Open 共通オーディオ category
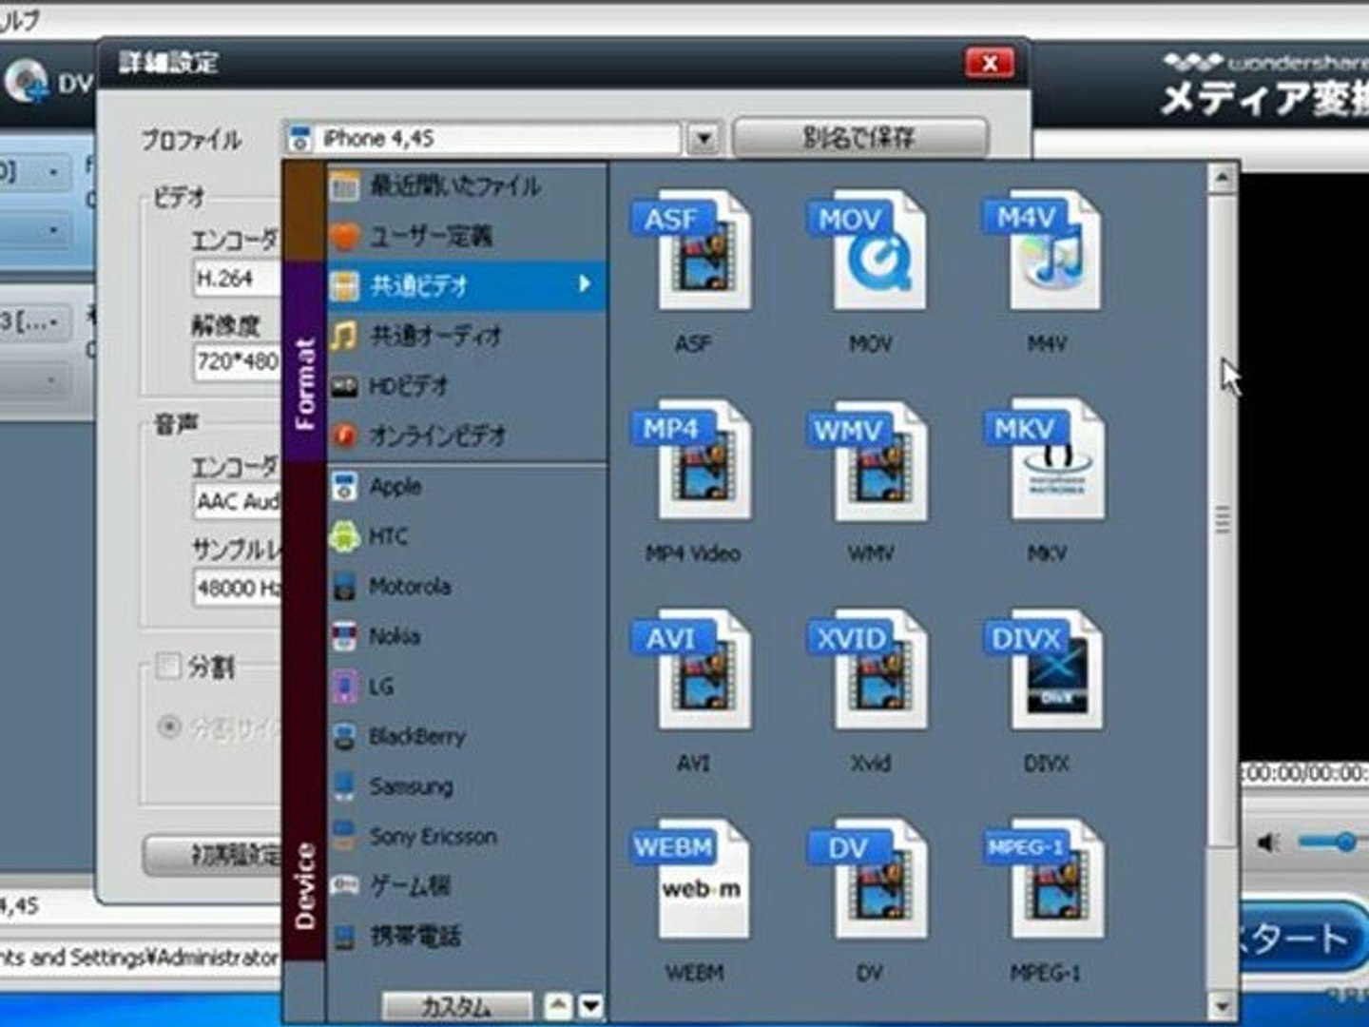The image size is (1369, 1027). [466, 336]
